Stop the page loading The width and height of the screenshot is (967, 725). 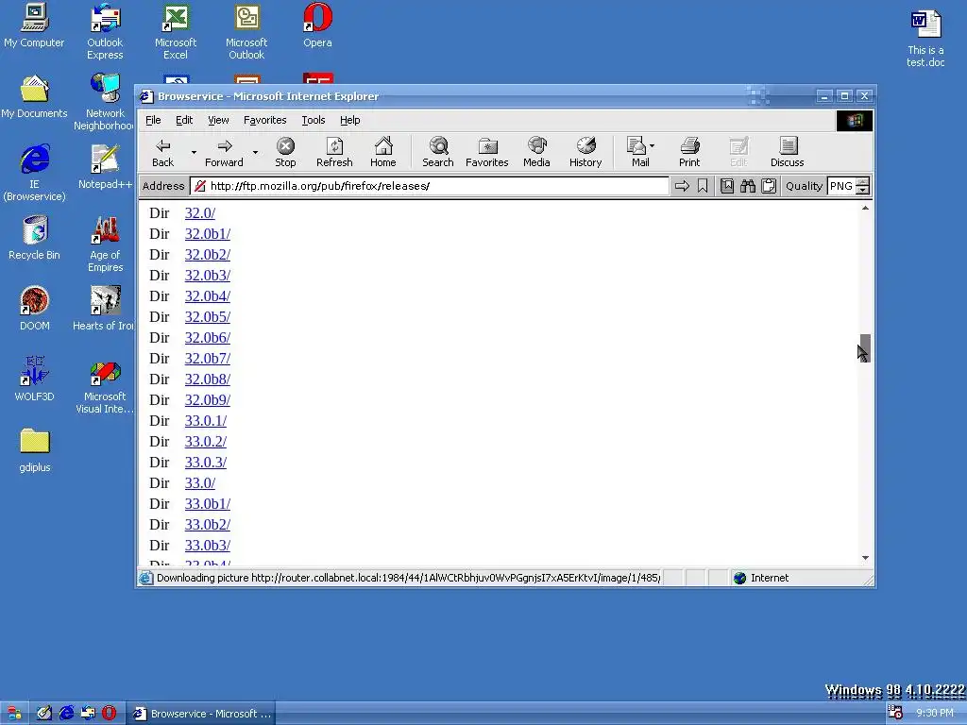coord(285,152)
